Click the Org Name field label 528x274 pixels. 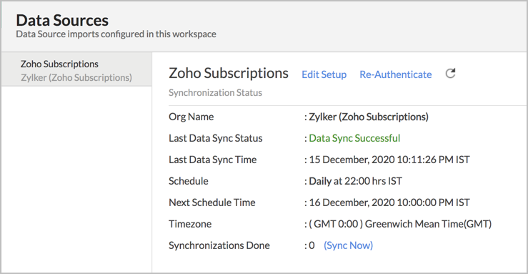coord(191,117)
